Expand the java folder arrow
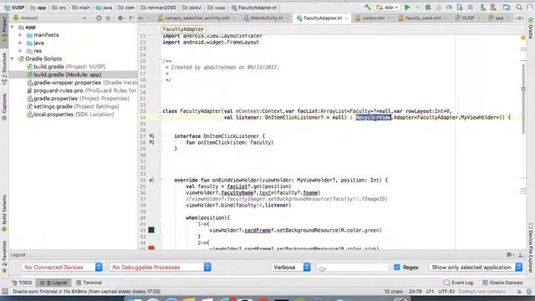 click(20, 43)
